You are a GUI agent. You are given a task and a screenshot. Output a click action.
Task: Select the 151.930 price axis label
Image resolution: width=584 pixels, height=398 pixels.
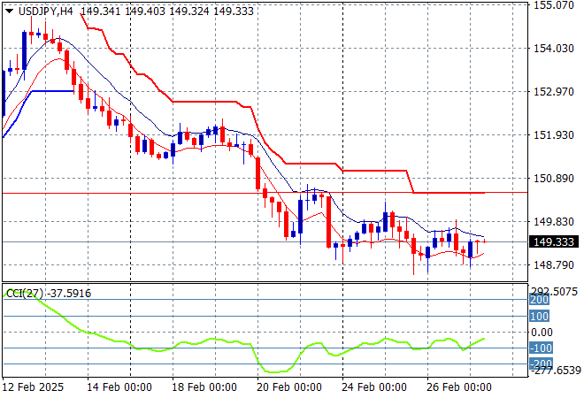(553, 134)
